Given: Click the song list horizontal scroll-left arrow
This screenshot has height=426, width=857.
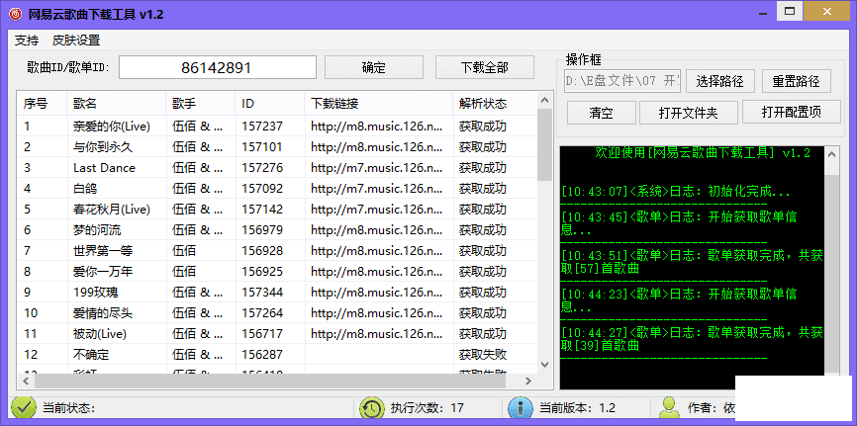Looking at the screenshot, I should click(25, 381).
